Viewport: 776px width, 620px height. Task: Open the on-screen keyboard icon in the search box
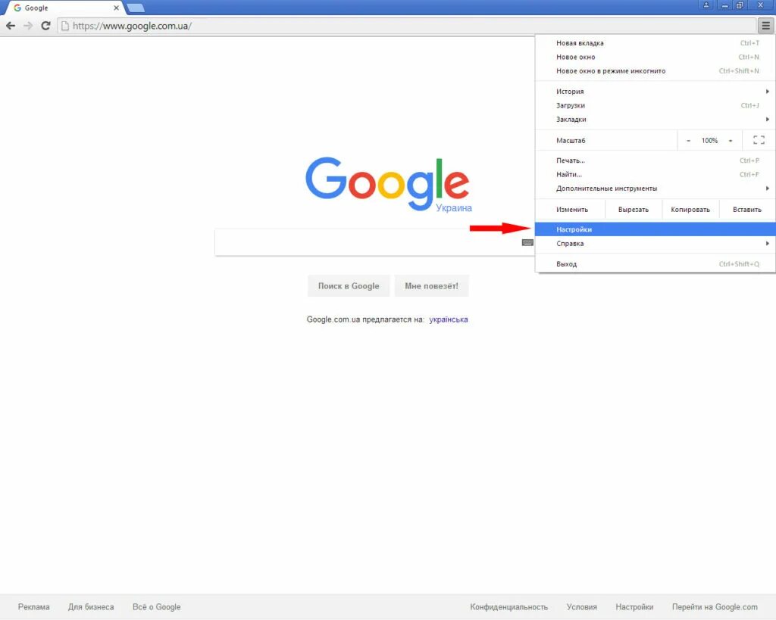[527, 242]
